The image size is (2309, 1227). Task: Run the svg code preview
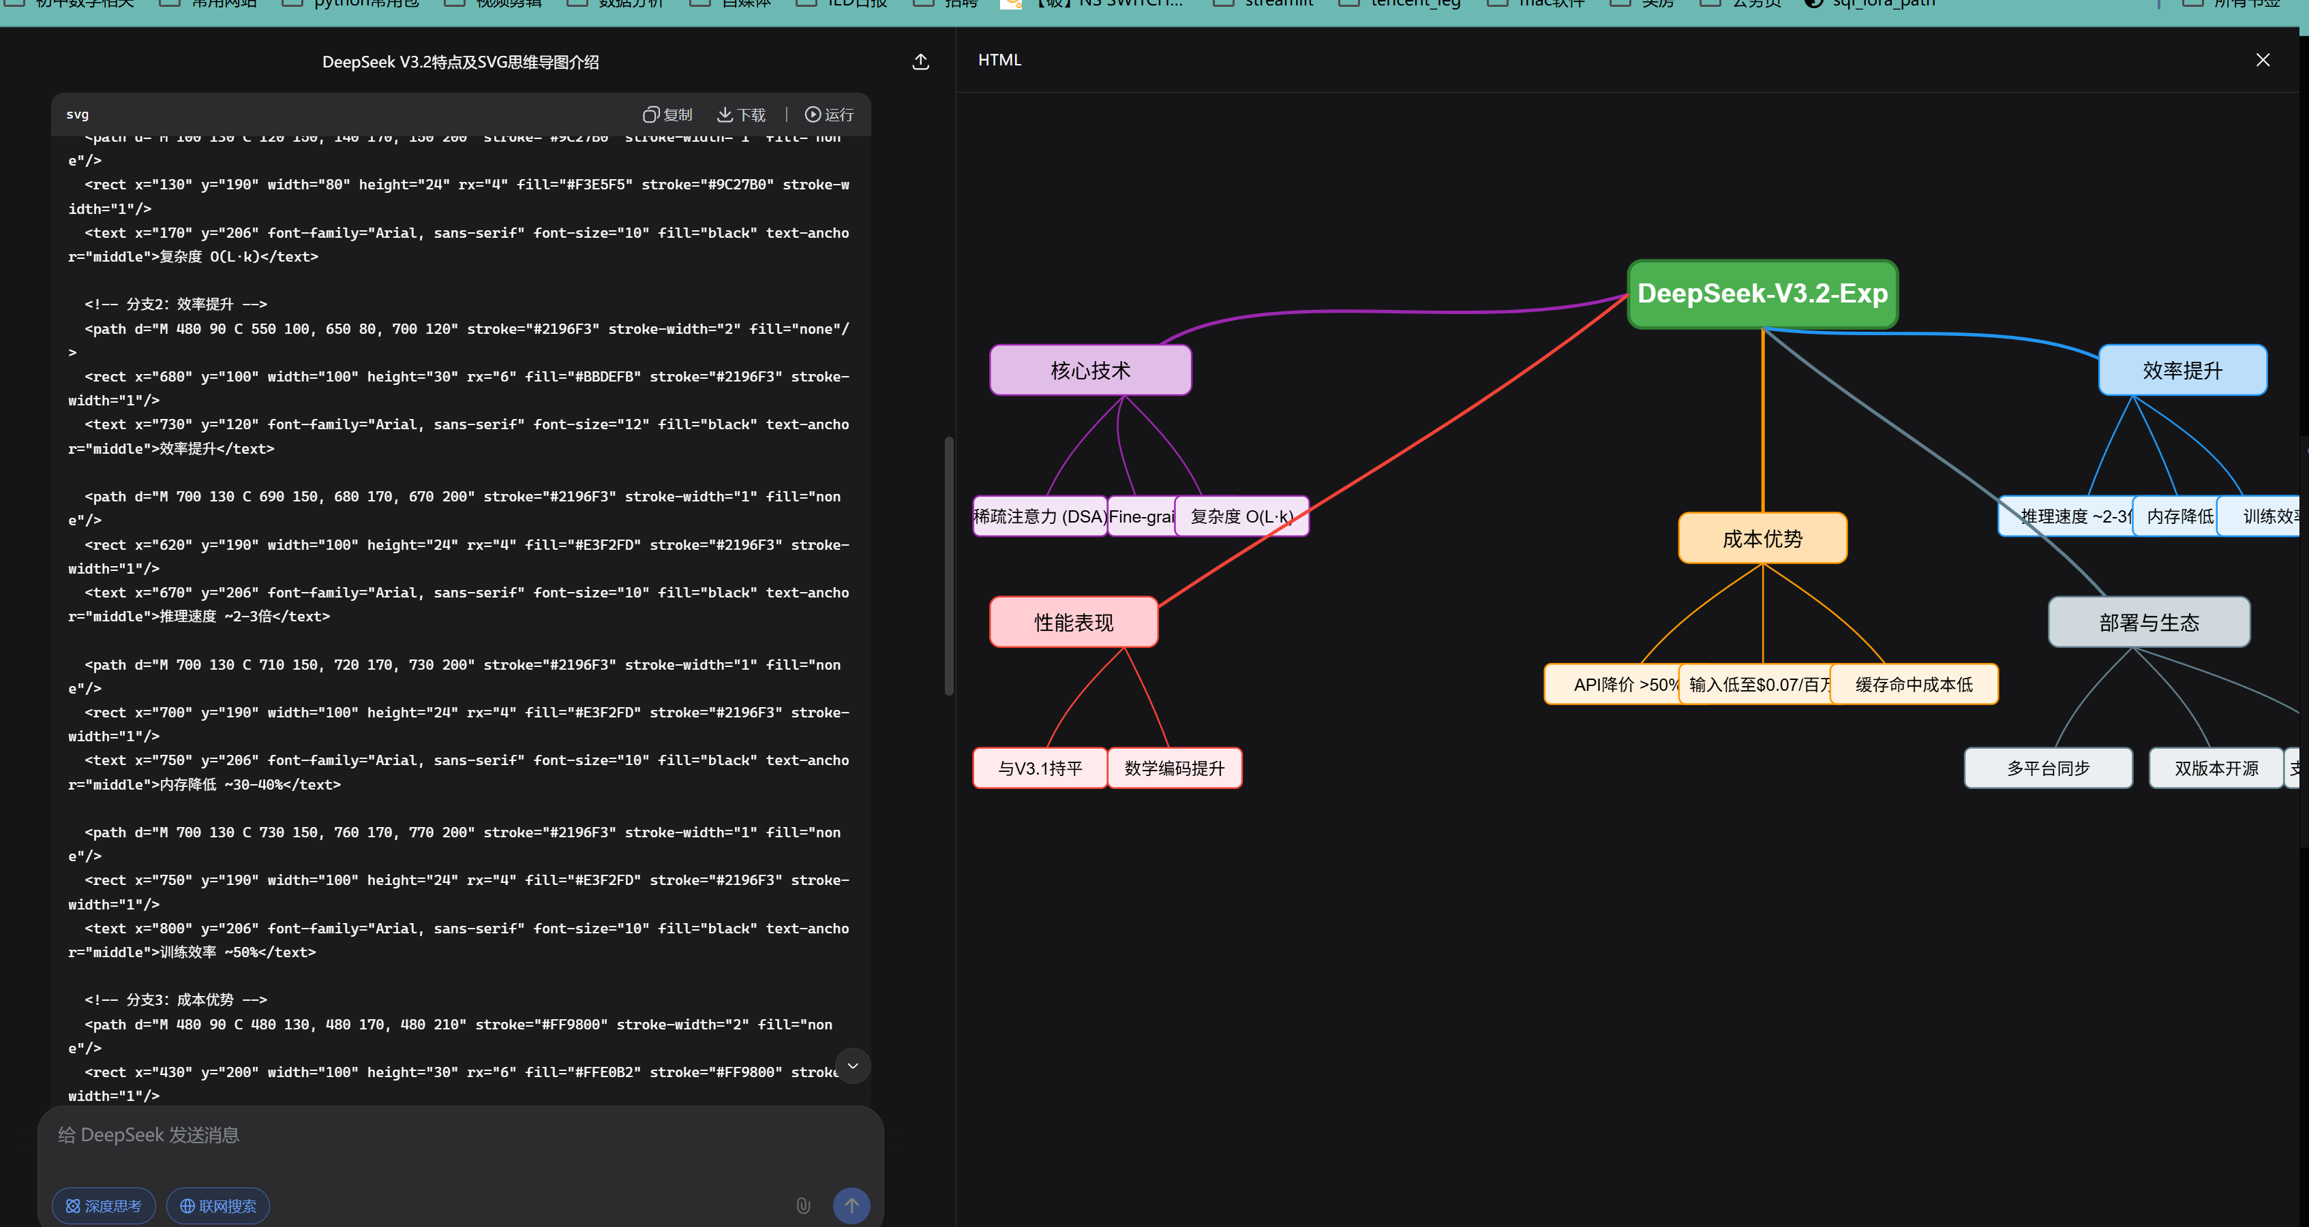click(x=829, y=114)
